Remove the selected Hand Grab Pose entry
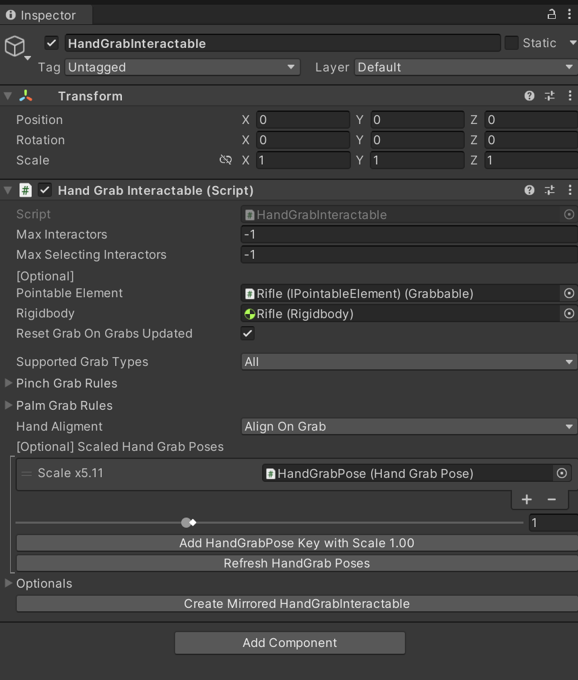This screenshot has height=680, width=578. (x=552, y=499)
